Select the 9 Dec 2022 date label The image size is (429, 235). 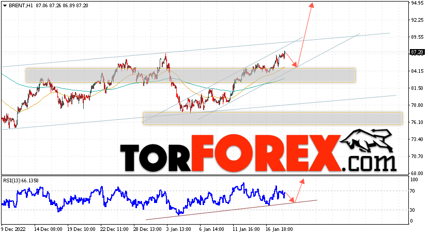click(x=12, y=229)
